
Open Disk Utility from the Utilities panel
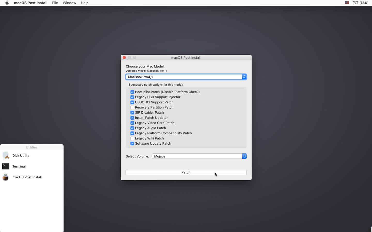(20, 156)
